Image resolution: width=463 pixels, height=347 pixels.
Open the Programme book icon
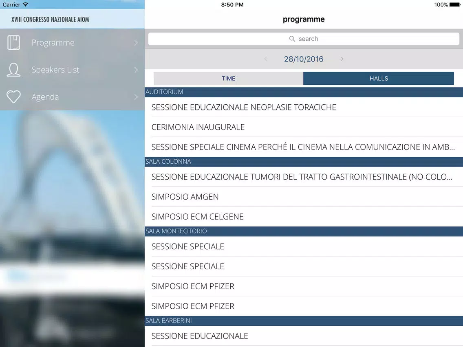point(13,42)
